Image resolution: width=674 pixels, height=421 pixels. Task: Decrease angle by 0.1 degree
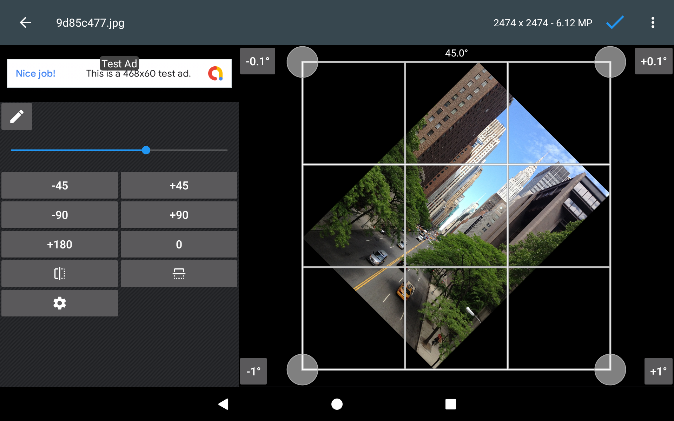tap(257, 61)
